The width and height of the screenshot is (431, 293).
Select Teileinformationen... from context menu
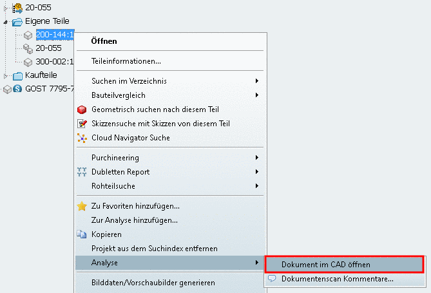point(126,61)
